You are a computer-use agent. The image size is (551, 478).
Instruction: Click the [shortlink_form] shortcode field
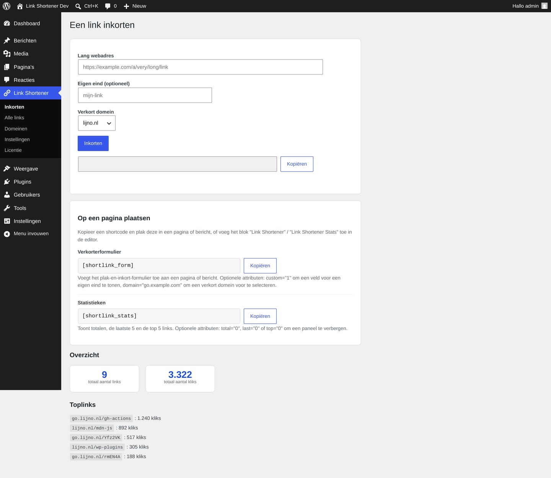coord(159,266)
